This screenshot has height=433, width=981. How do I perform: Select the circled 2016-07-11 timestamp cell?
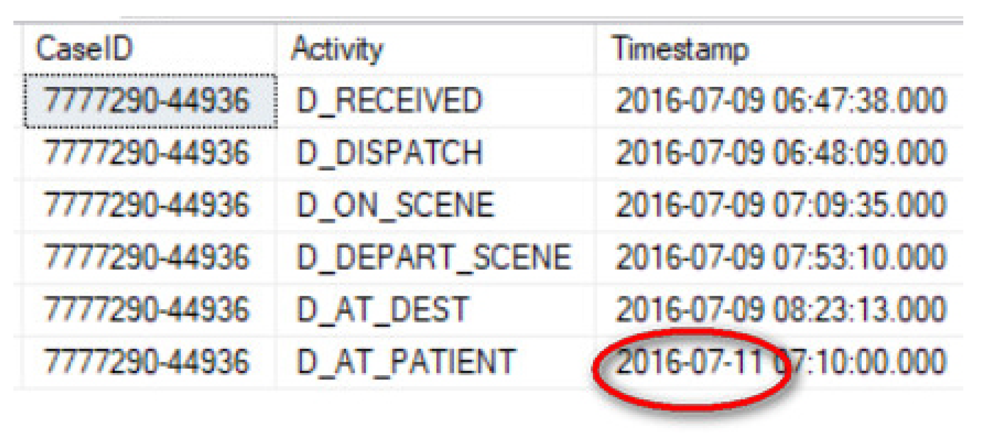point(779,362)
